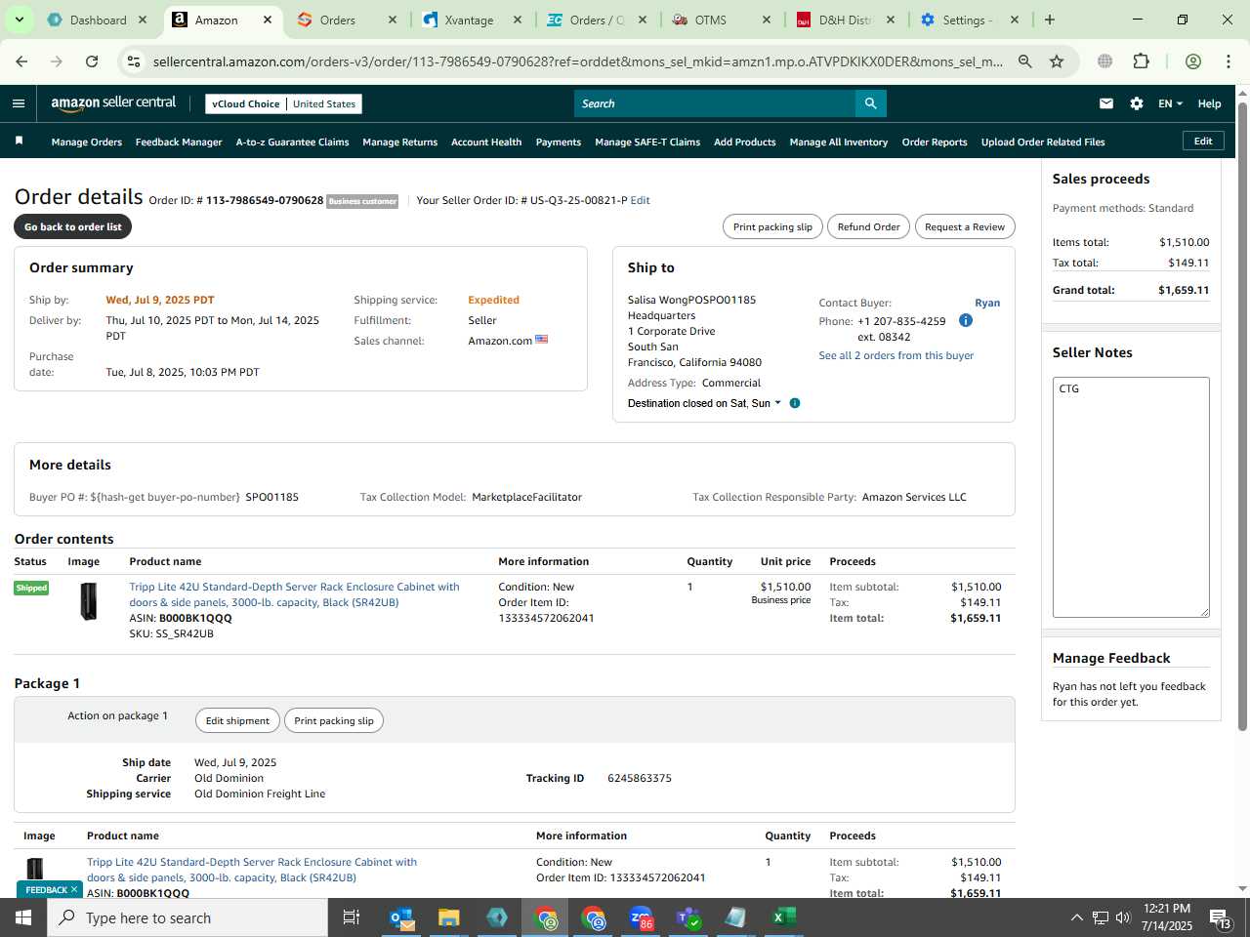Open the Tripp Lite product link in Order contents
This screenshot has height=937, width=1250.
294,594
